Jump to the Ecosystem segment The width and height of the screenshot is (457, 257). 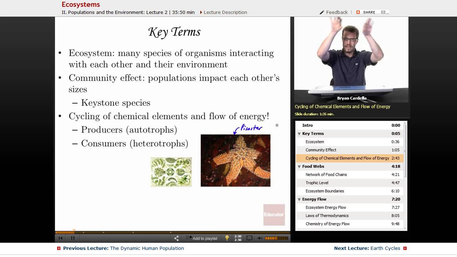coord(350,142)
